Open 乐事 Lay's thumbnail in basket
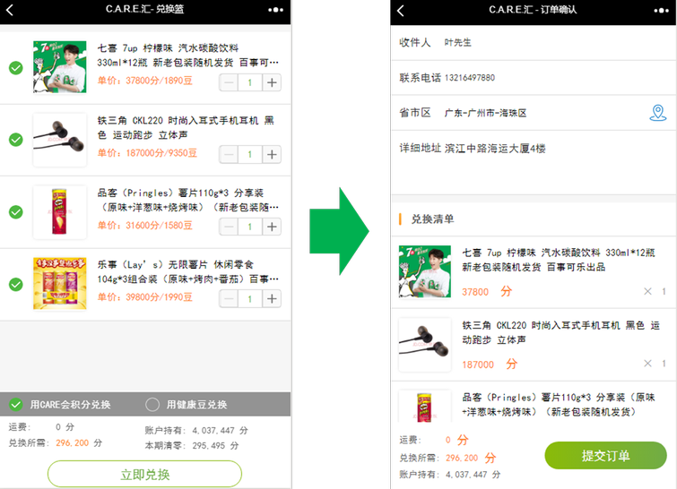This screenshot has width=677, height=489. click(59, 284)
